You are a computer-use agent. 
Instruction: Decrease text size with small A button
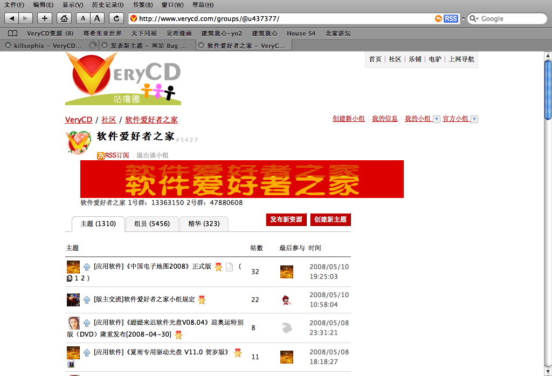[x=83, y=18]
